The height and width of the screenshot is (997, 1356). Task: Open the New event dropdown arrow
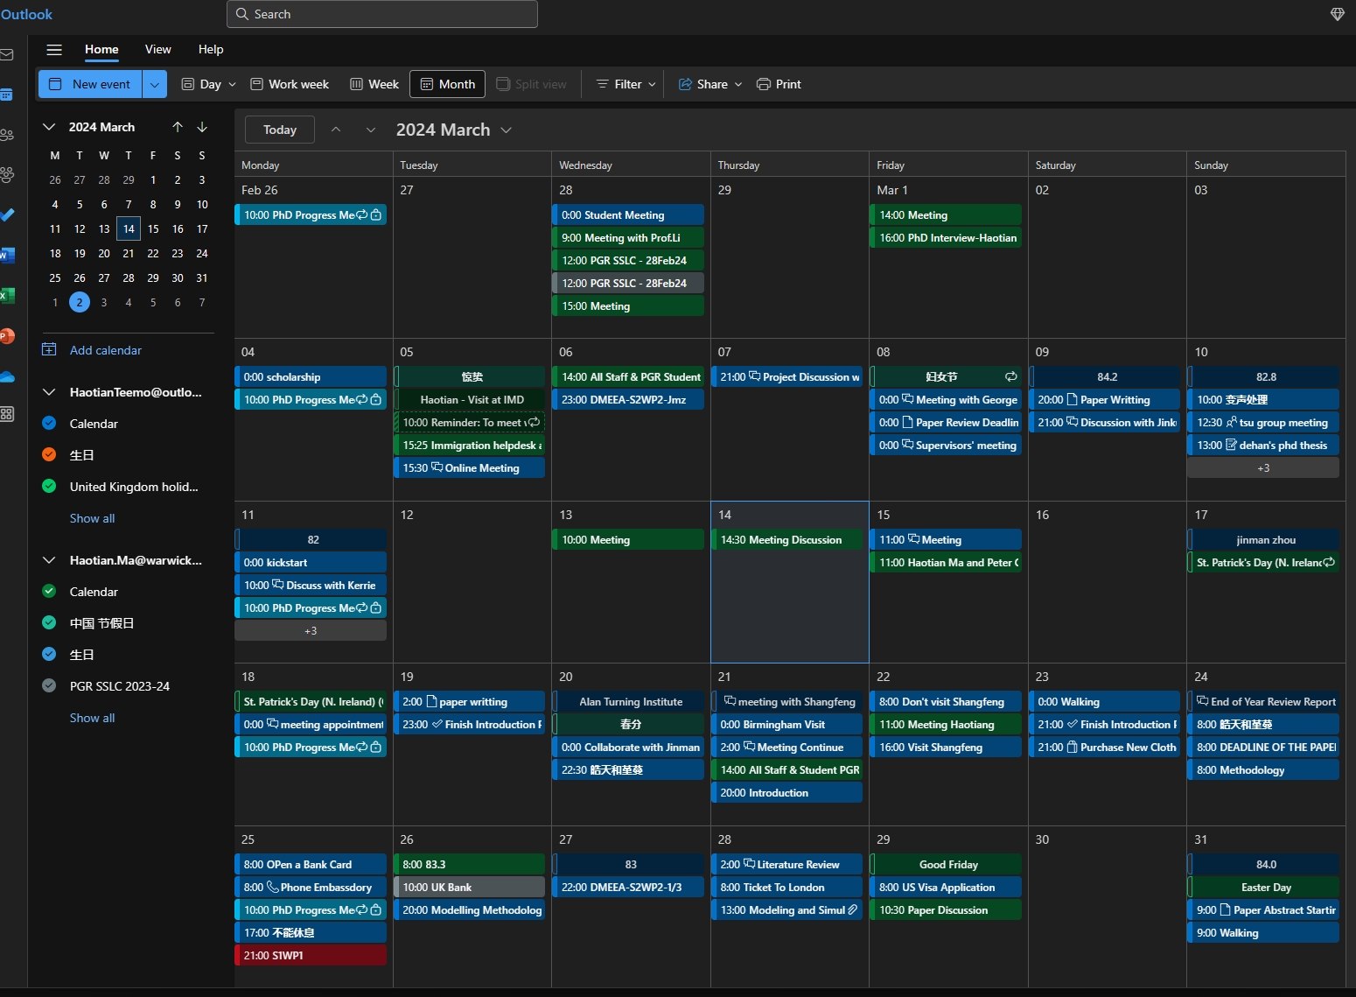[154, 84]
